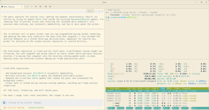Open a new tab with the plus icon

tap(27, 6)
